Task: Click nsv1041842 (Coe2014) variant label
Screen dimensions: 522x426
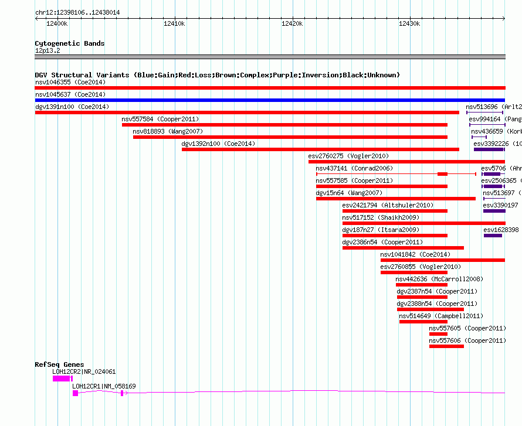Action: coord(415,254)
